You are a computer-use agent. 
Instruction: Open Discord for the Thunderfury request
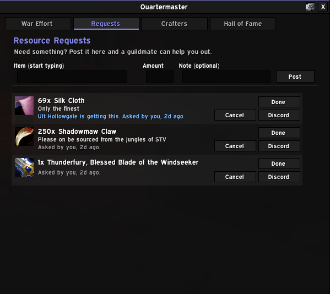pyautogui.click(x=279, y=177)
